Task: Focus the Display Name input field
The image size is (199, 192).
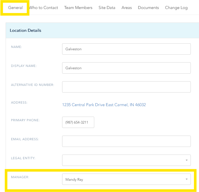Action: (126, 68)
